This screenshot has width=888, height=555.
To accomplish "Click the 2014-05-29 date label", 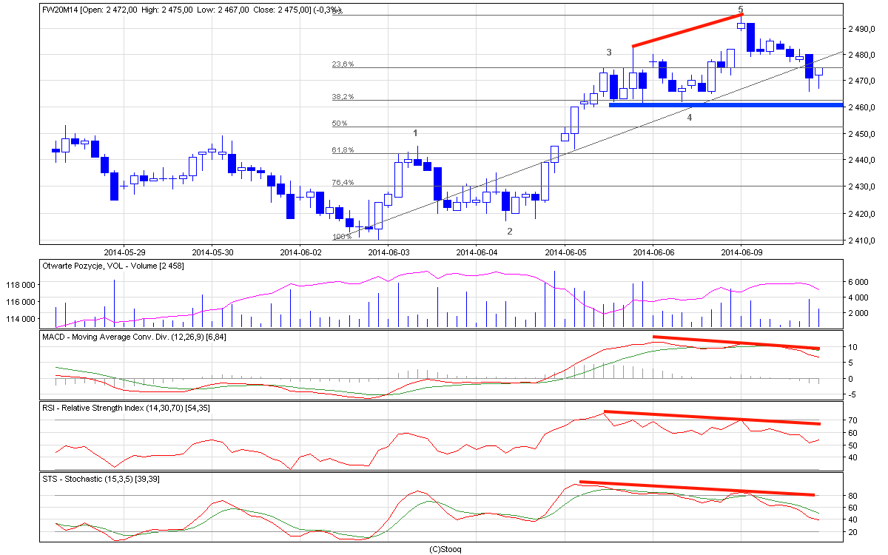I will [124, 252].
